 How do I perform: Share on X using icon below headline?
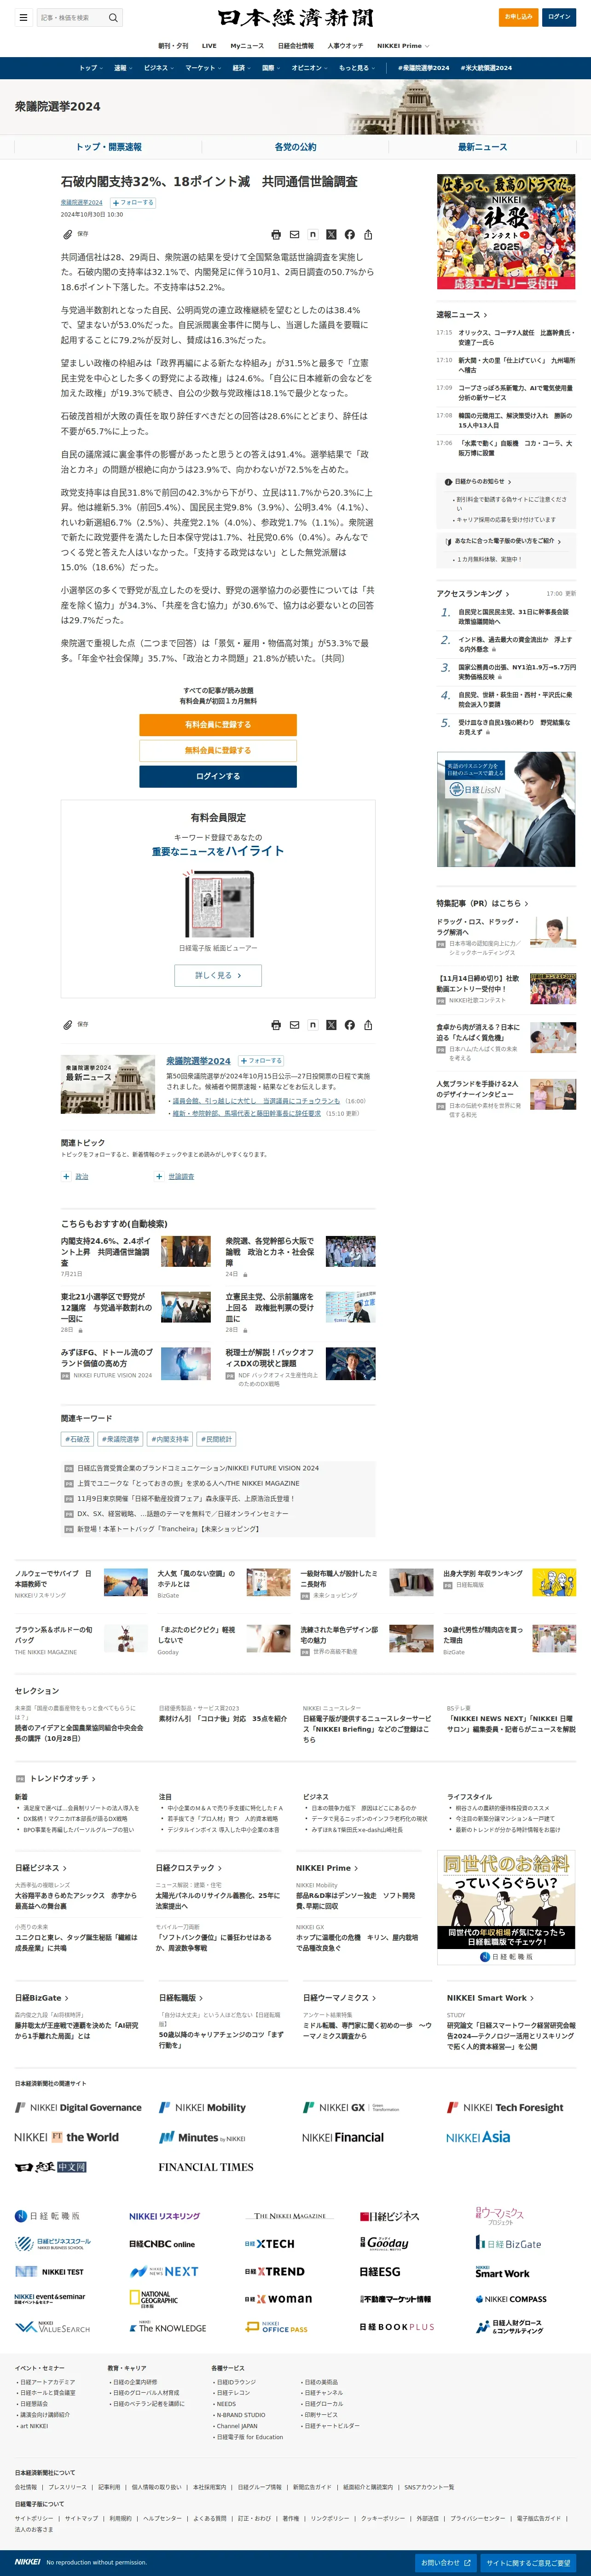click(331, 235)
